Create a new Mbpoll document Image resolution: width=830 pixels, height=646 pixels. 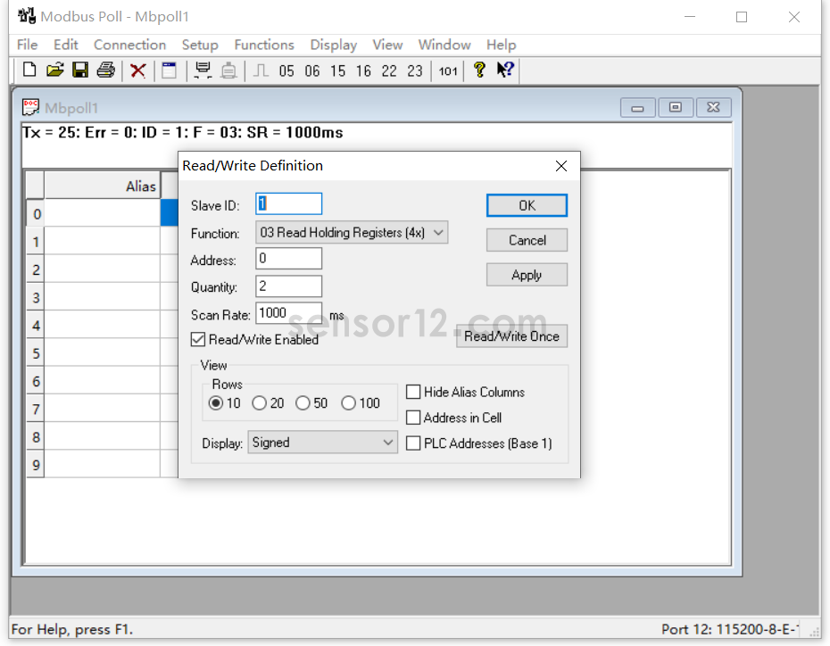[x=28, y=70]
